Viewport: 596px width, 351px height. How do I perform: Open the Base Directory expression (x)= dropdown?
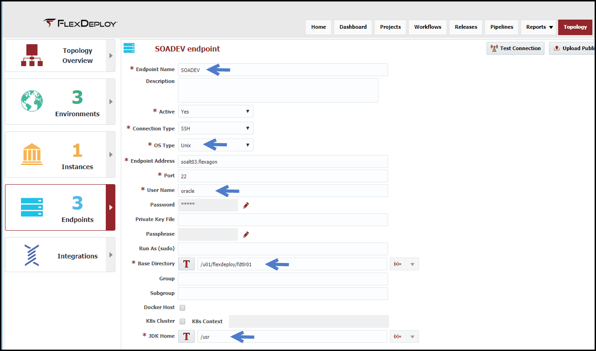pyautogui.click(x=404, y=264)
